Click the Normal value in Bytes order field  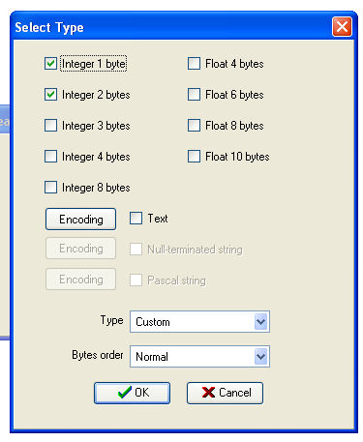click(152, 357)
